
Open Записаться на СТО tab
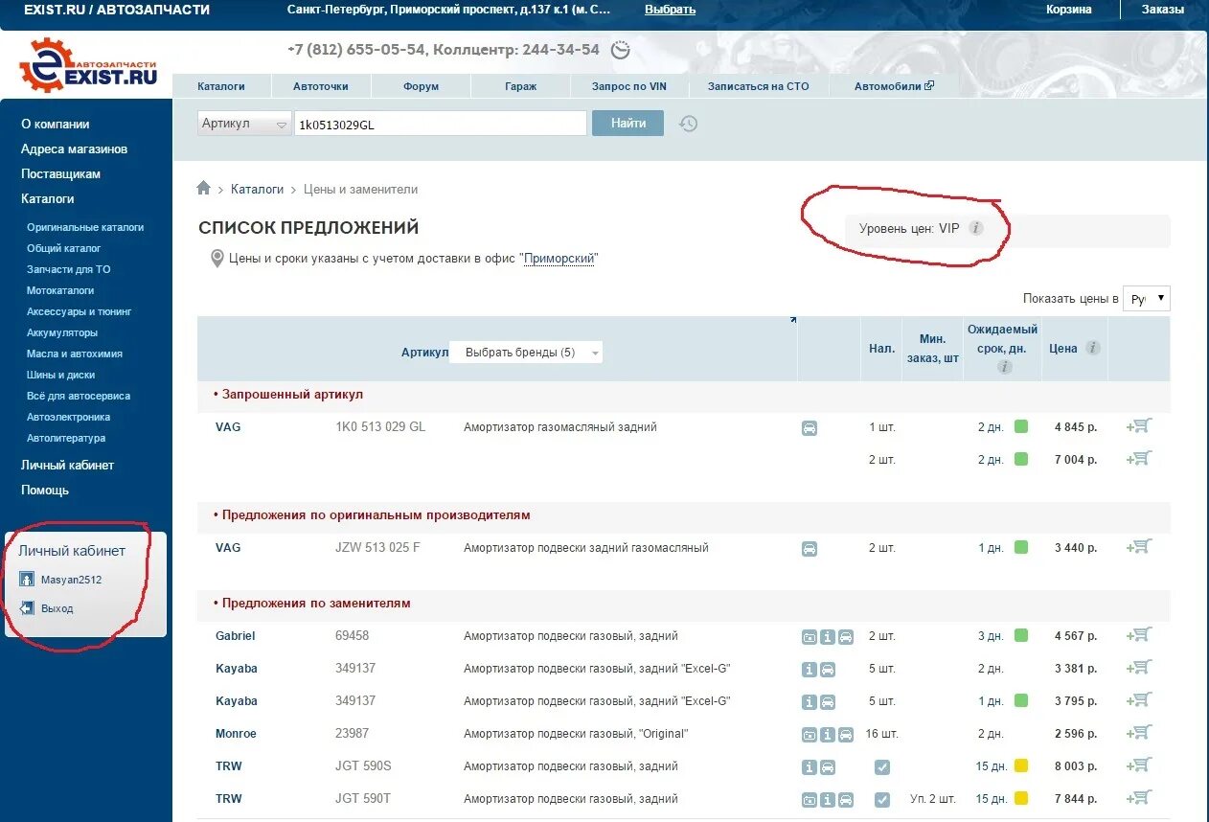[x=759, y=86]
